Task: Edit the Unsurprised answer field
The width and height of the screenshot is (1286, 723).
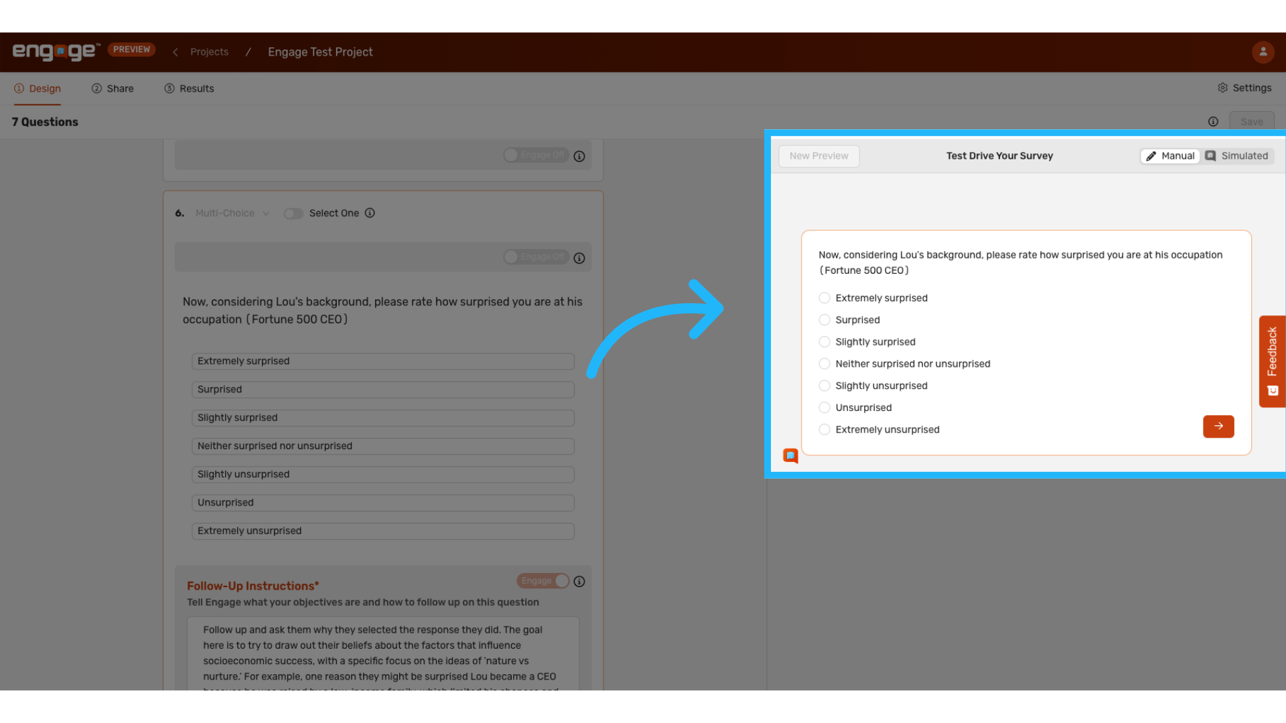Action: [x=383, y=503]
